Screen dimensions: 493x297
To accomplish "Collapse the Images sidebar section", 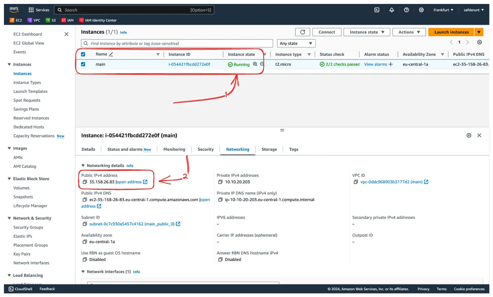I will point(9,148).
